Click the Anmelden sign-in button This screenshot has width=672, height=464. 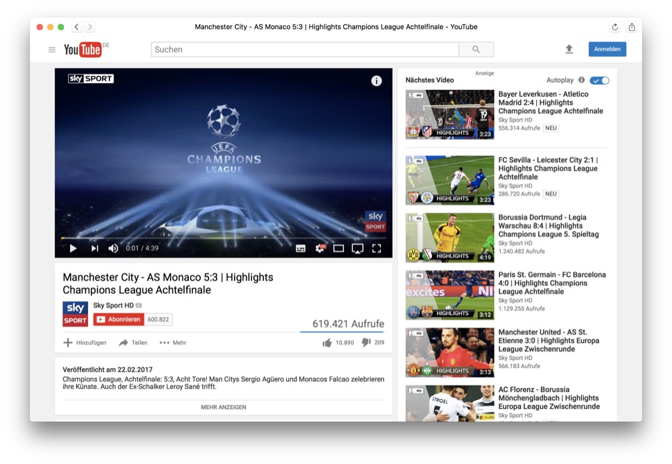(607, 49)
